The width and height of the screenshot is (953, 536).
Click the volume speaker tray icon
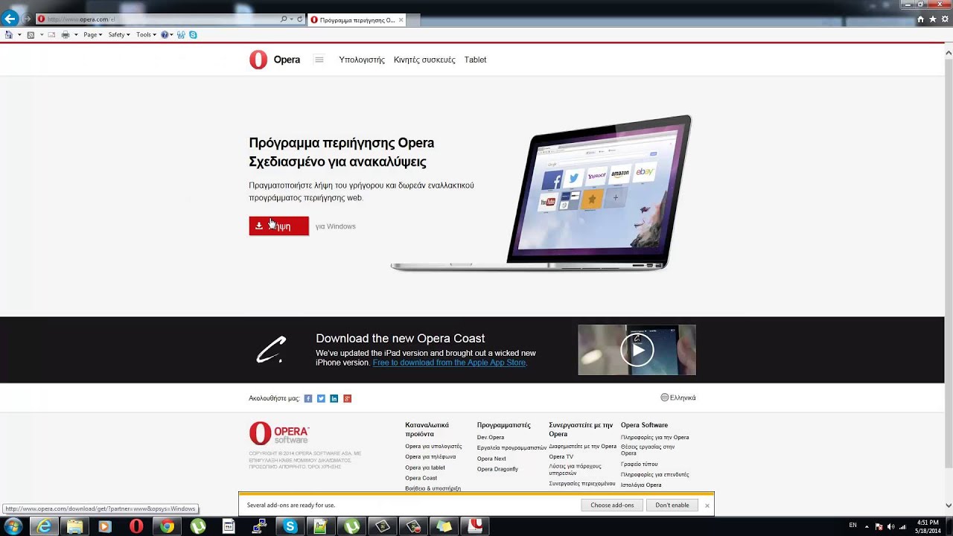click(891, 526)
